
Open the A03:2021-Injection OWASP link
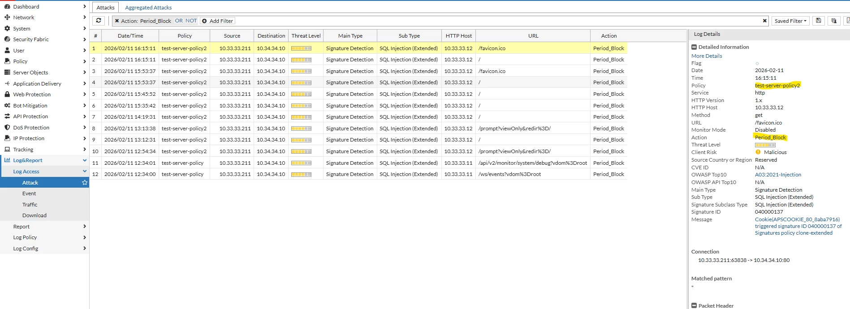click(x=778, y=175)
